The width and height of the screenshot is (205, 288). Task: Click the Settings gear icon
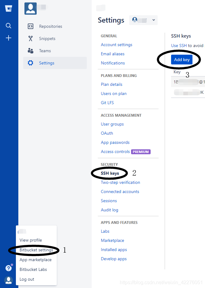pos(31,63)
